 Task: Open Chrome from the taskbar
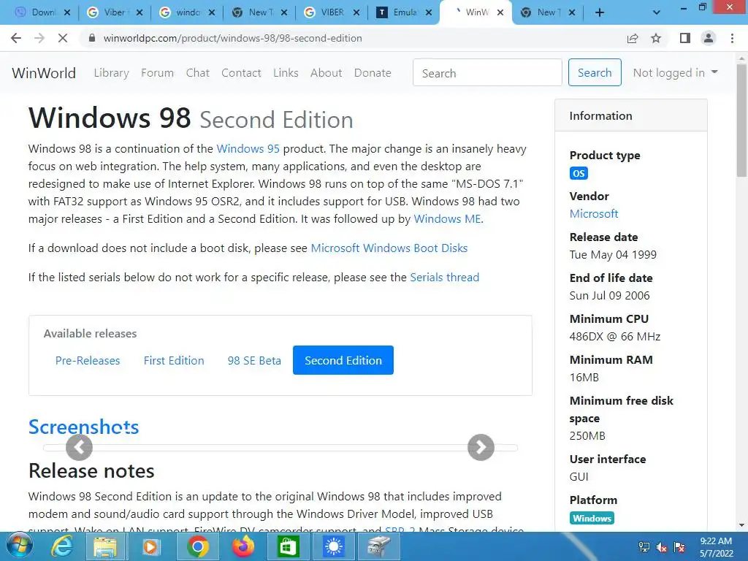click(x=197, y=546)
